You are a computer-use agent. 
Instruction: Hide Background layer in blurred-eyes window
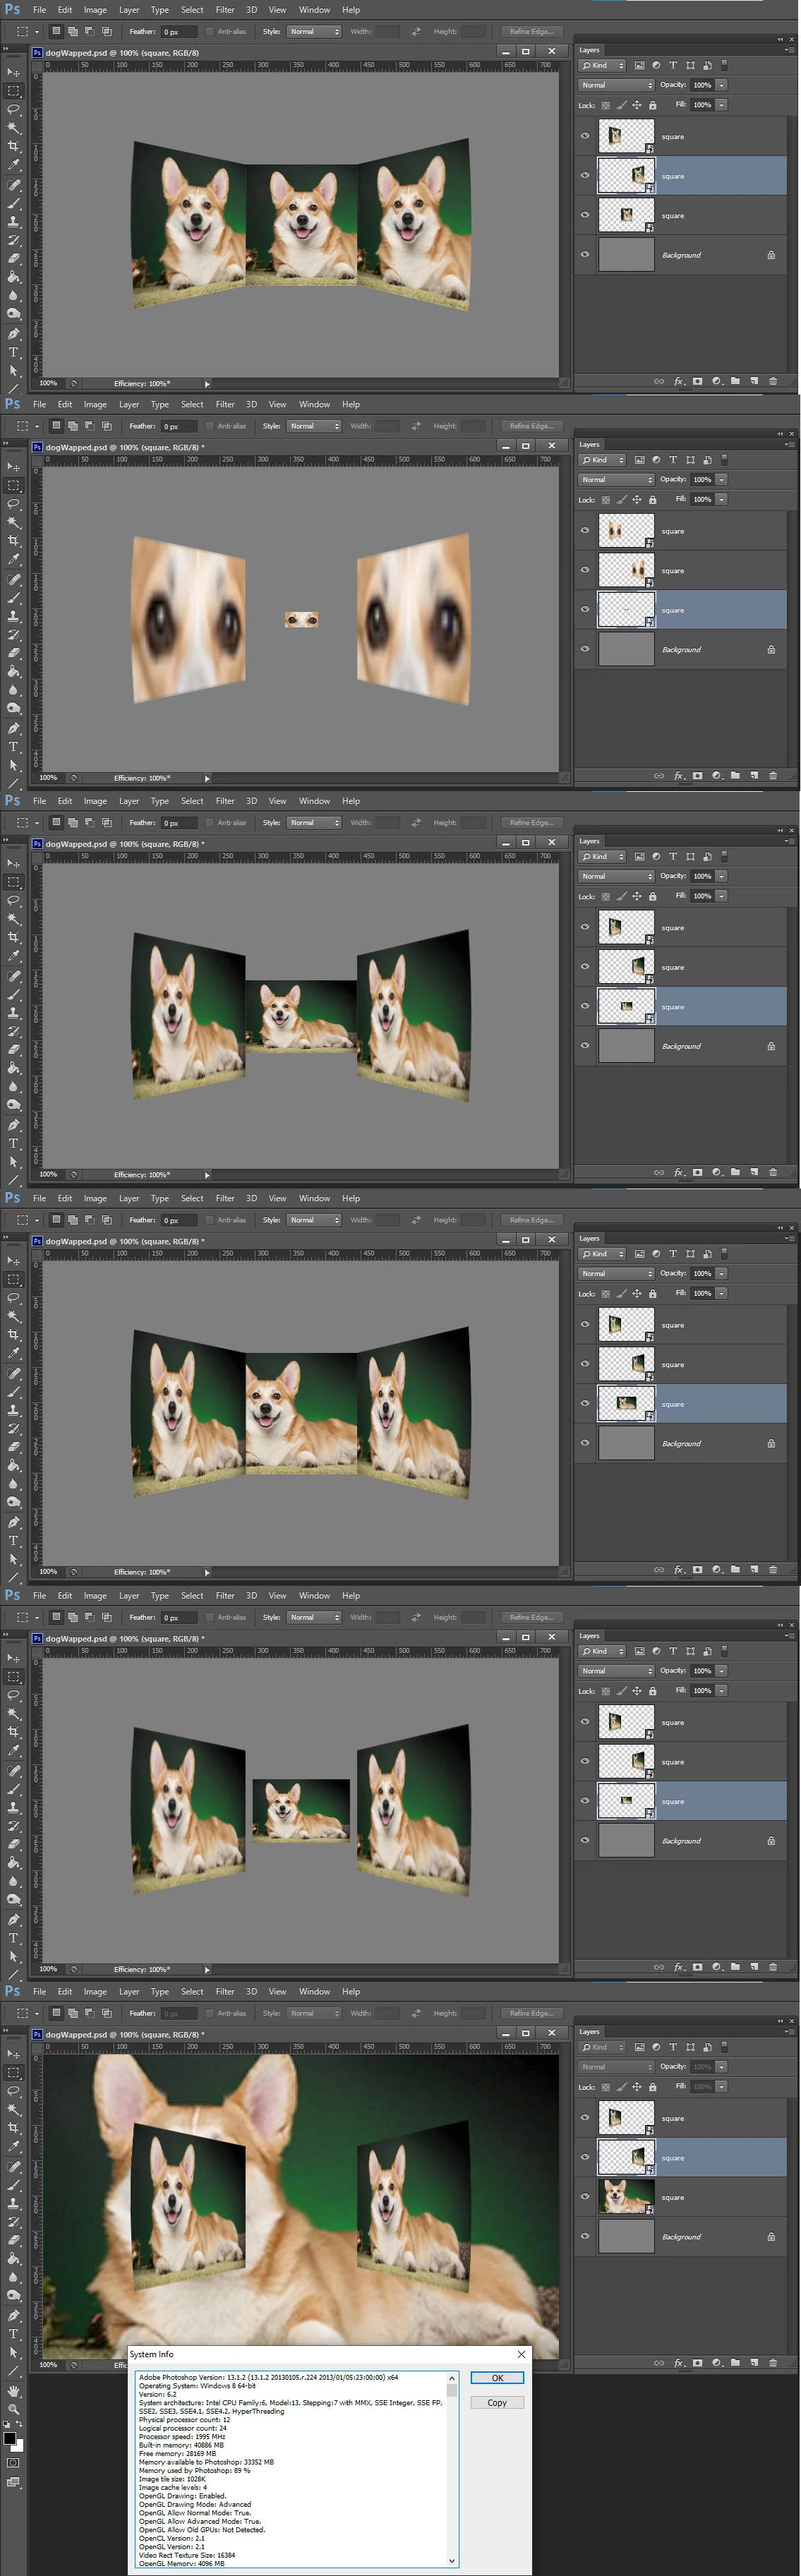tap(585, 649)
